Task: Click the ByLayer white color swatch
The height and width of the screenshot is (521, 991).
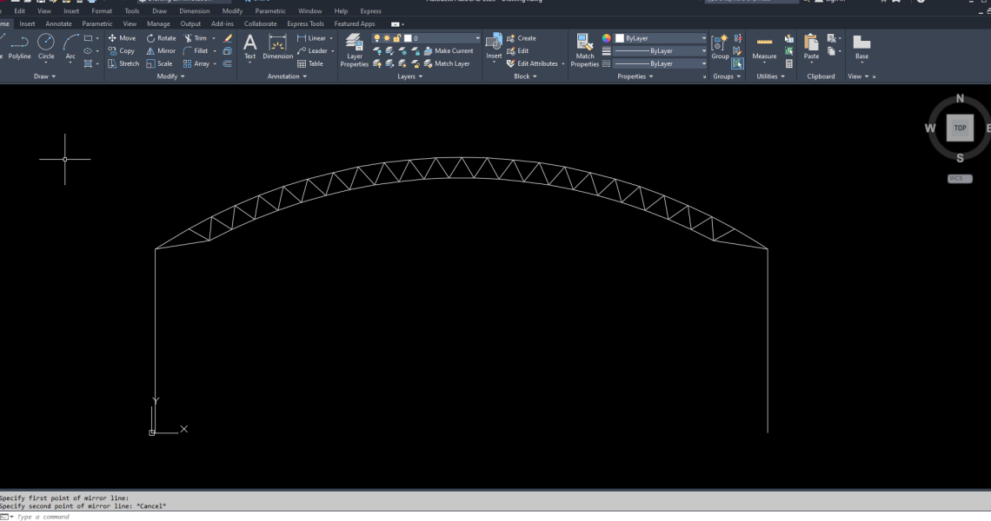Action: [620, 38]
